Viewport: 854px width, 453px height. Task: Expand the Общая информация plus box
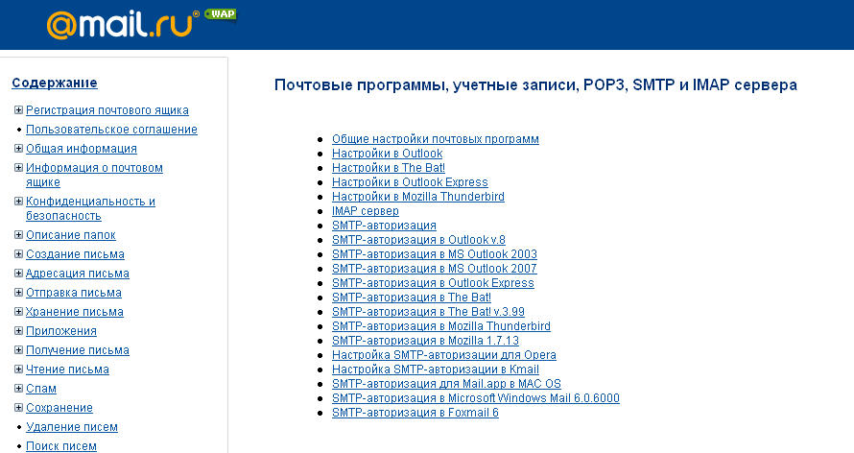click(x=18, y=149)
